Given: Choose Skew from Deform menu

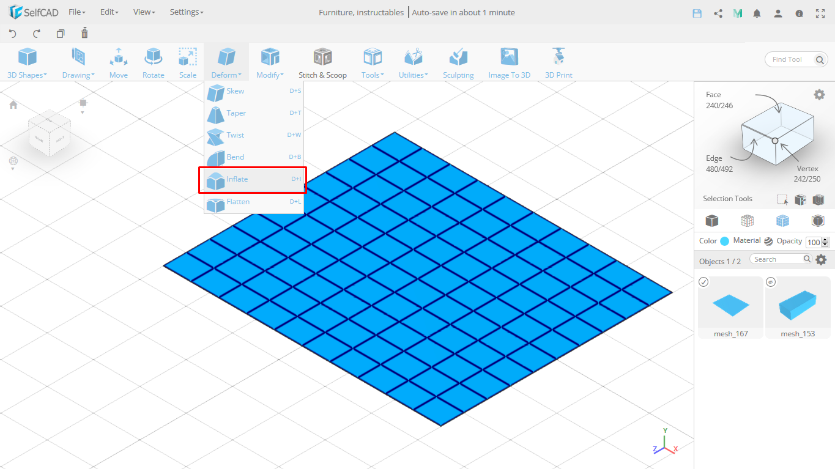Looking at the screenshot, I should click(254, 91).
